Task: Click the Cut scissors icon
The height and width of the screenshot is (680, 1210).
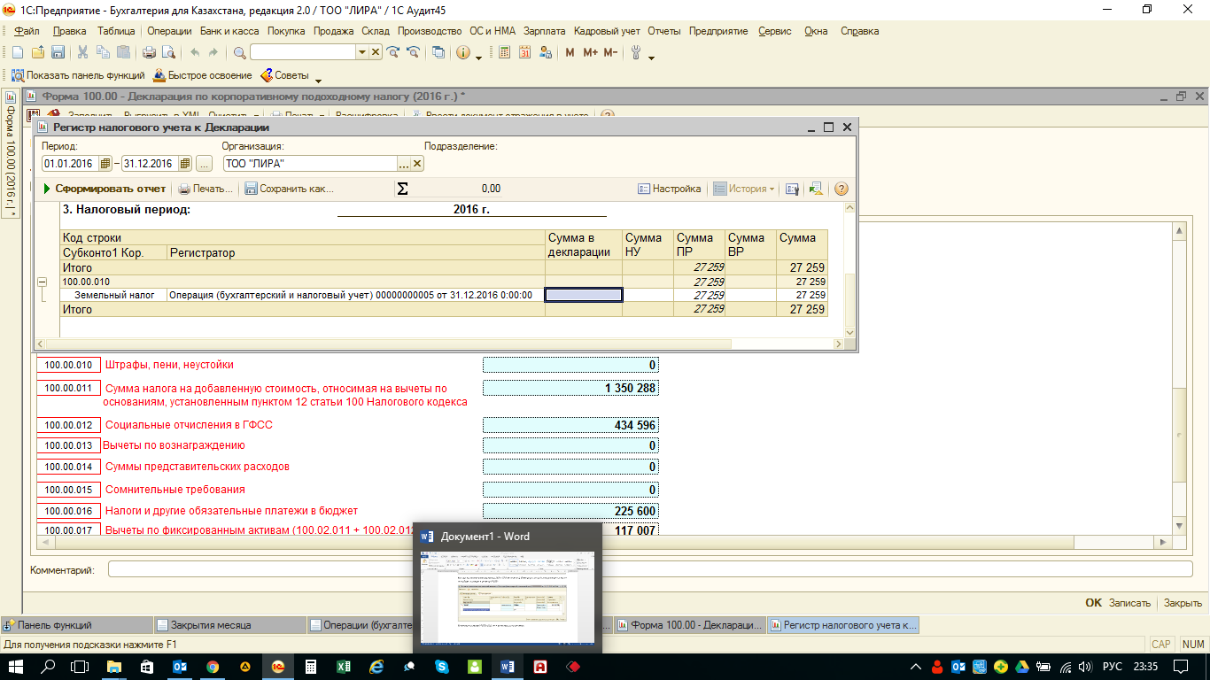Action: point(82,52)
